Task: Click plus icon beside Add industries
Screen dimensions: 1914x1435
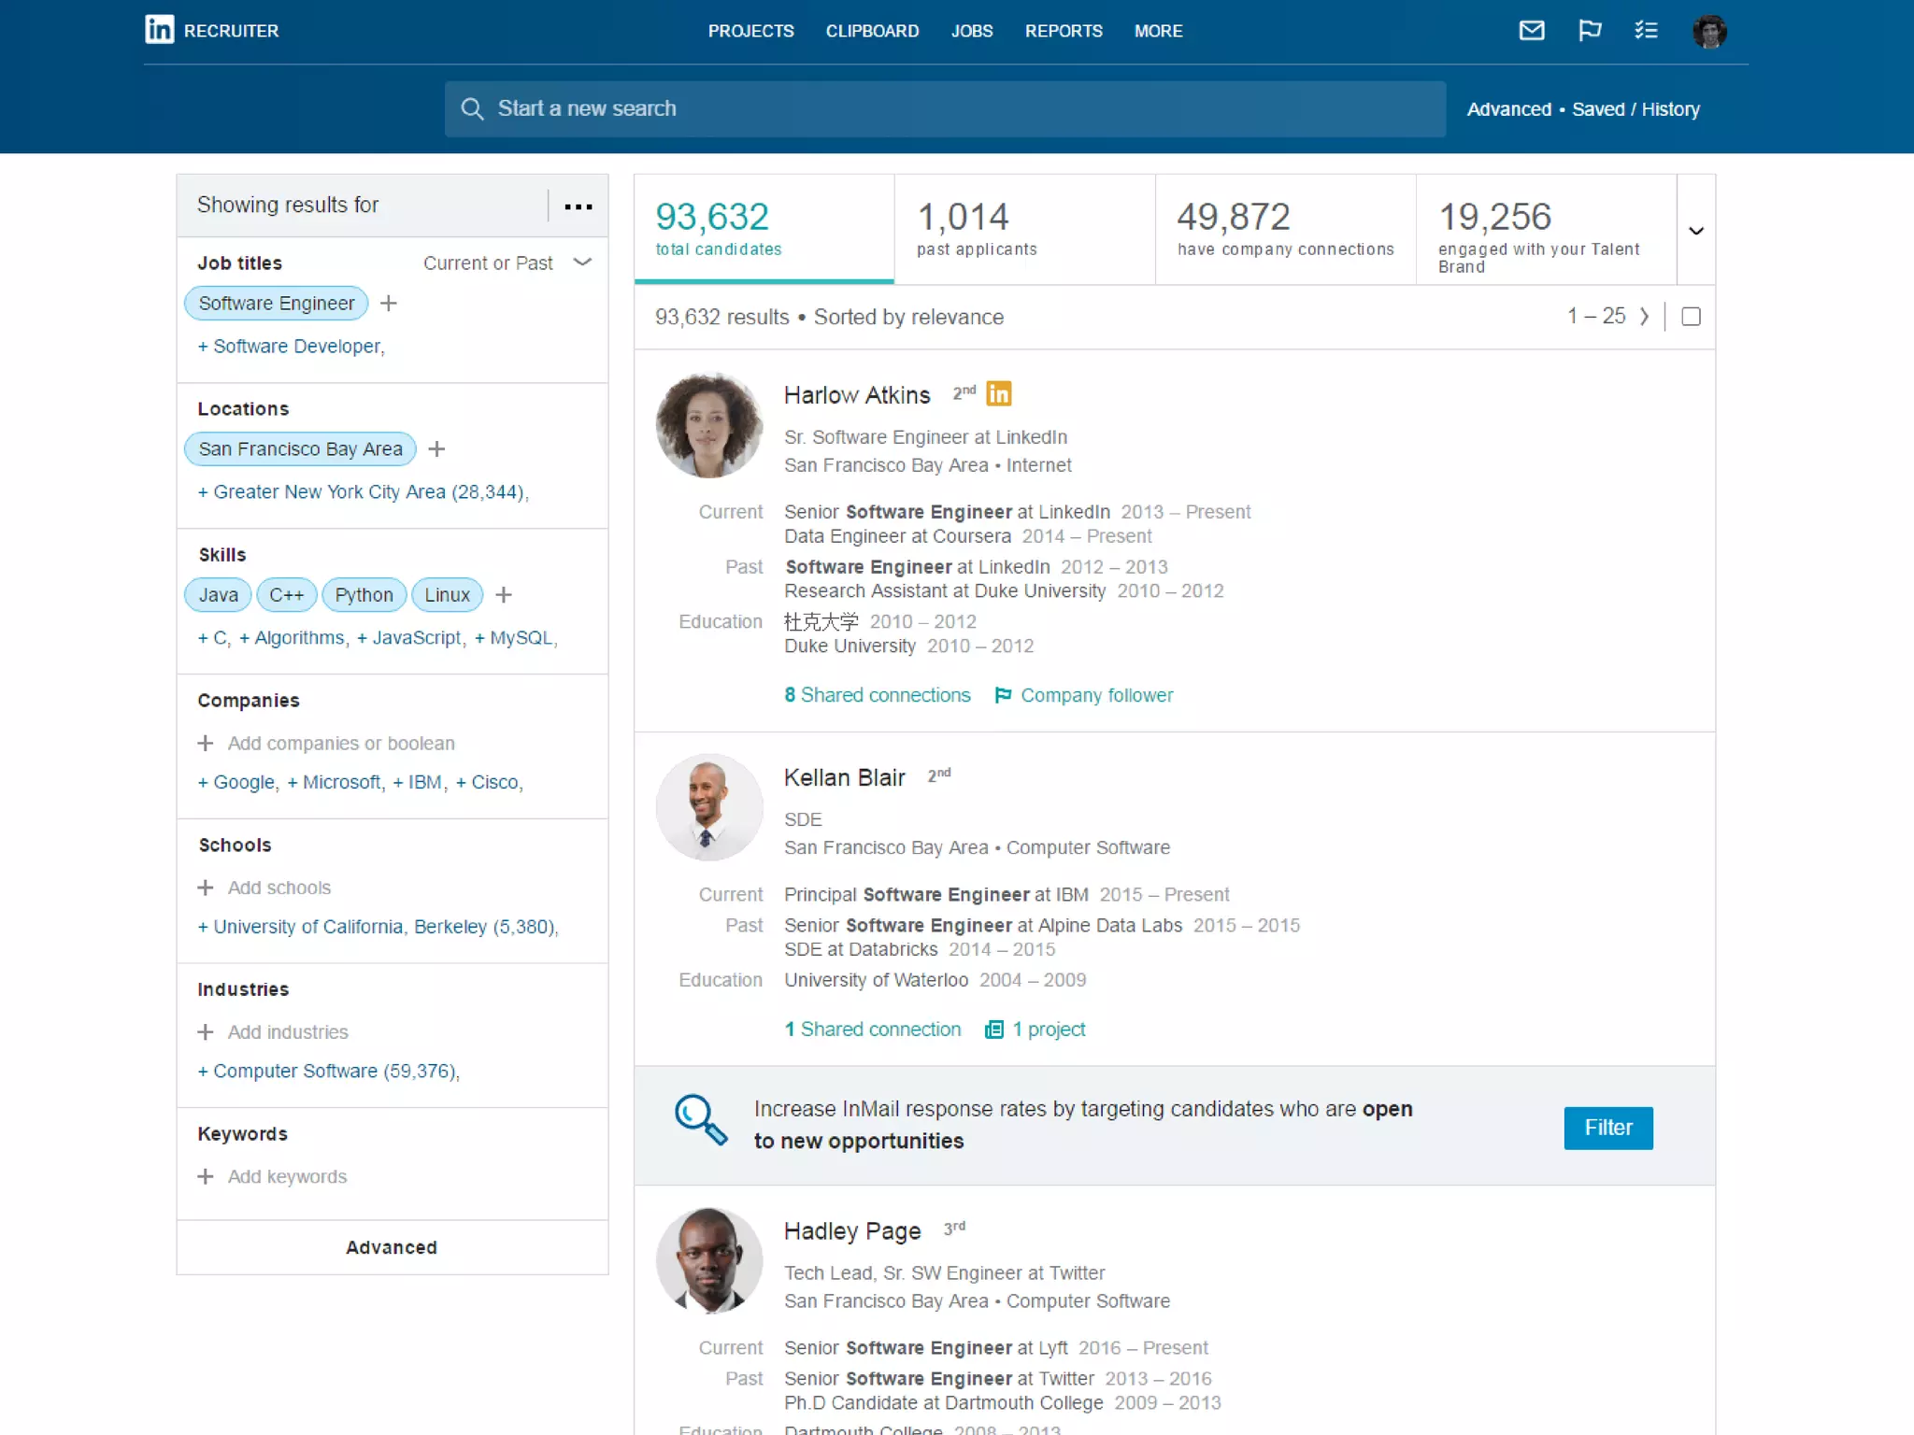Action: (206, 1031)
